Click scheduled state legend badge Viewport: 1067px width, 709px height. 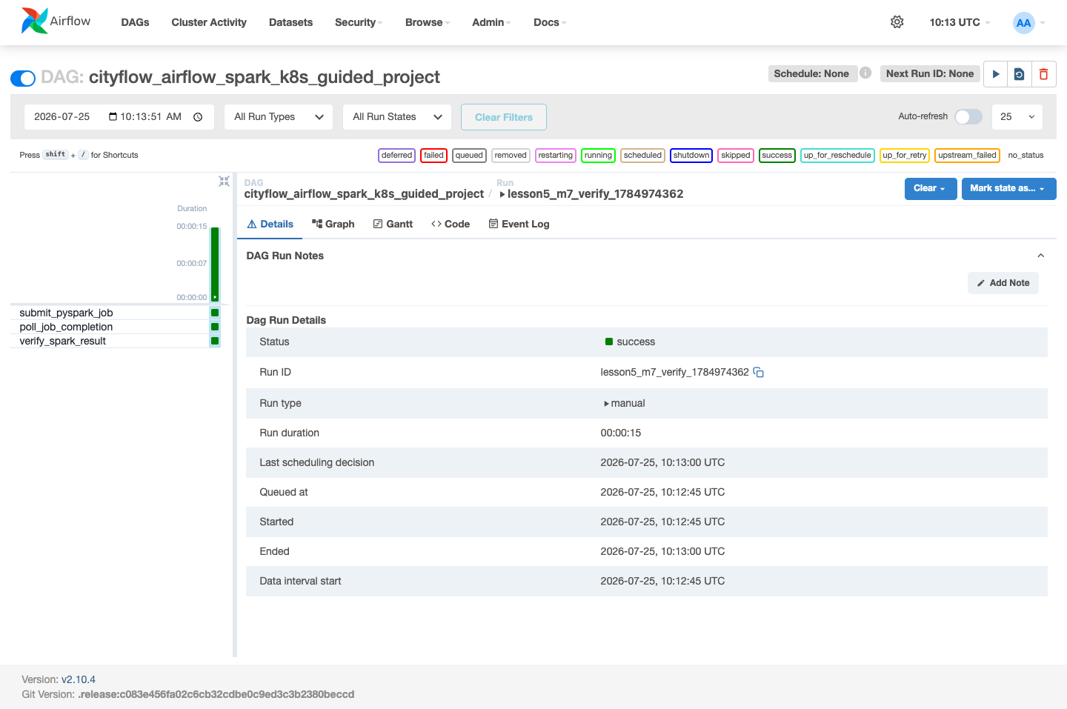[x=642, y=156]
